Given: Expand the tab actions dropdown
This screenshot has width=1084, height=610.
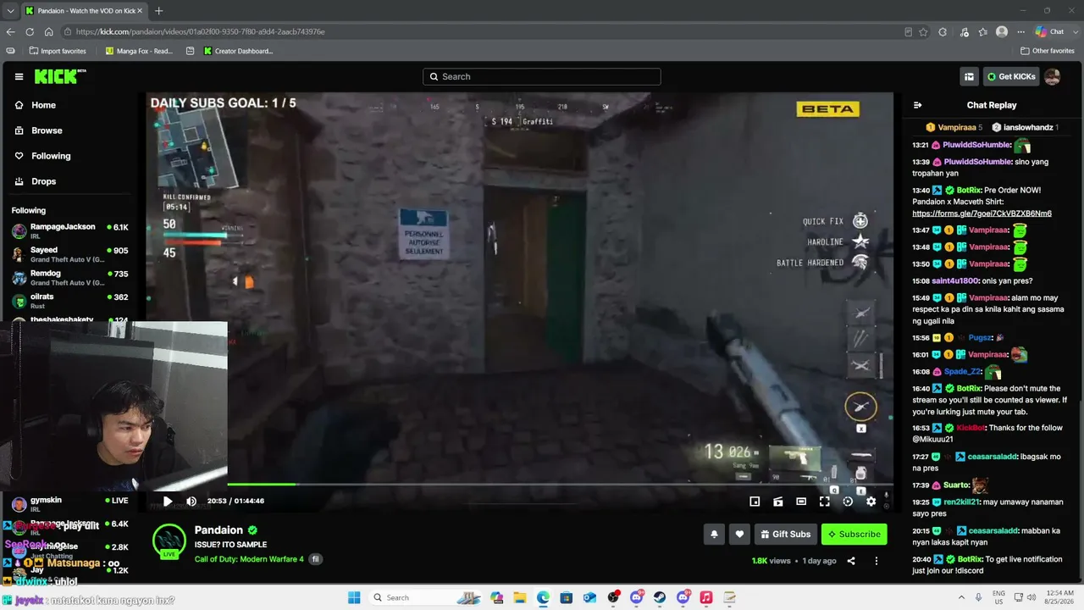Looking at the screenshot, I should pos(10,11).
